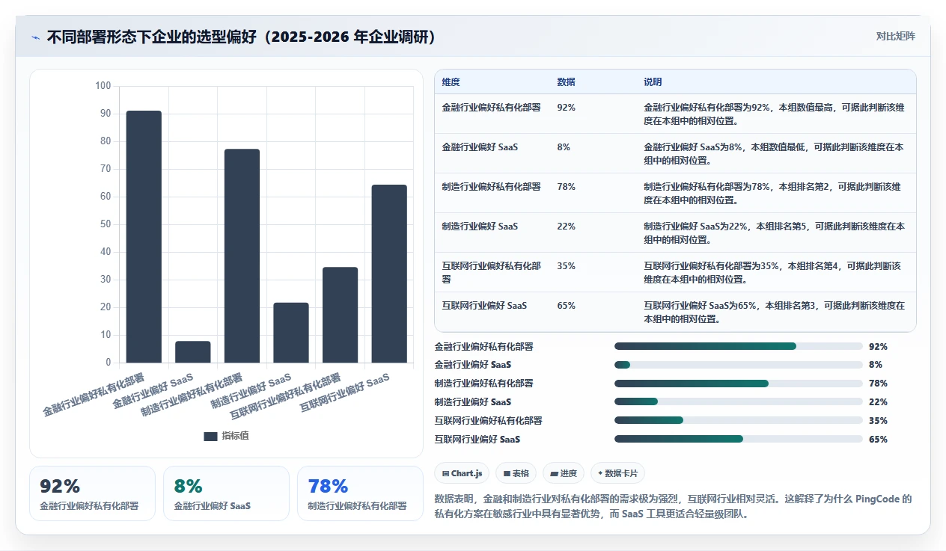The width and height of the screenshot is (946, 551).
Task: Click the 互联网行业偏好 SaaS chart bar
Action: click(389, 274)
